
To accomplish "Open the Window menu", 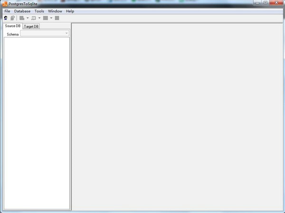I will (55, 11).
